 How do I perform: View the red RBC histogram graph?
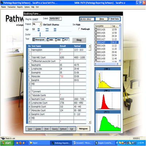tap(108, 101)
